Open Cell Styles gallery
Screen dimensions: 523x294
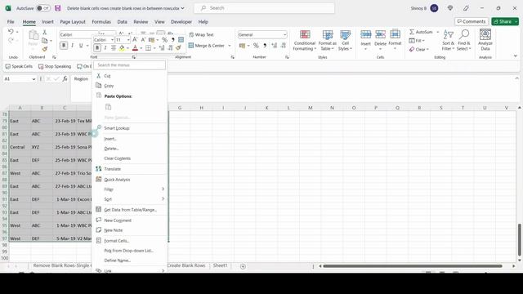(x=345, y=40)
